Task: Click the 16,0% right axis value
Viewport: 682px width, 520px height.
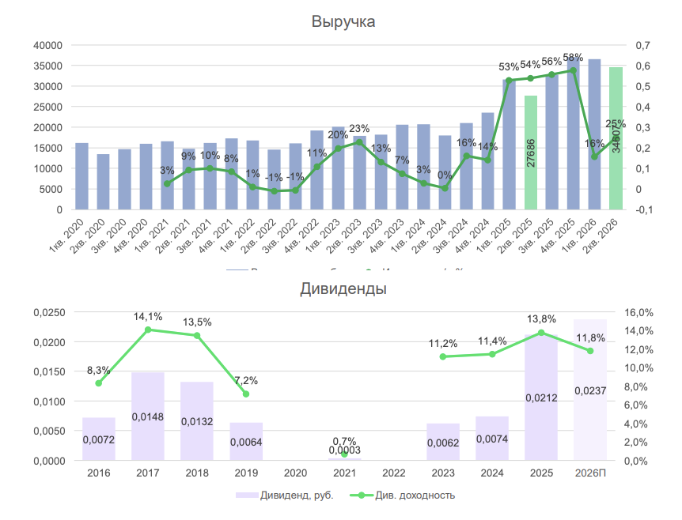Action: pyautogui.click(x=638, y=312)
